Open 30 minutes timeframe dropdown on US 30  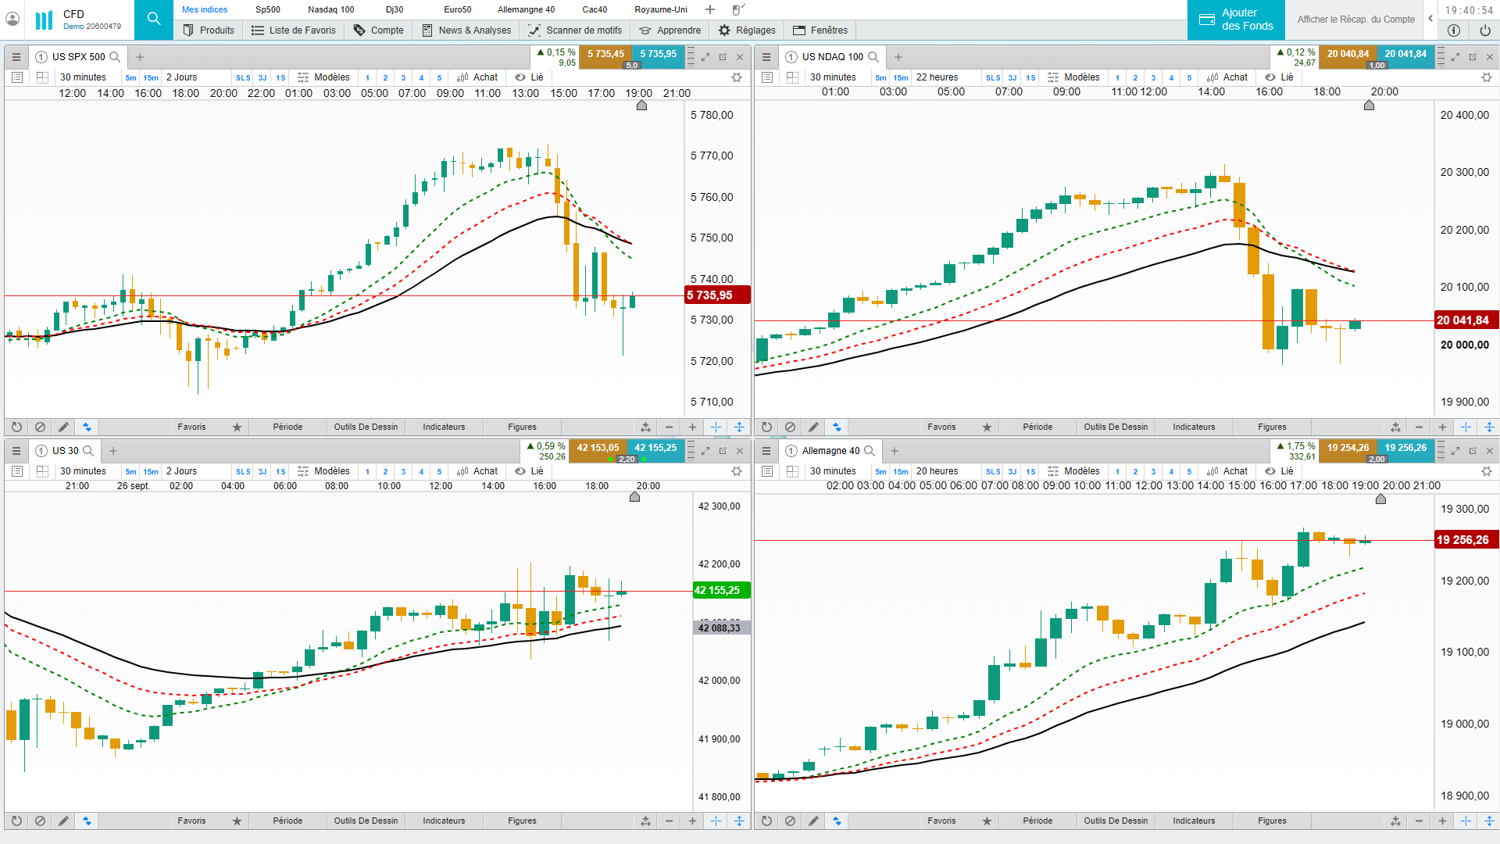click(83, 471)
